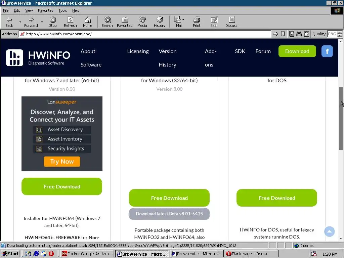
Task: Click the bookmark ribbon icon in address toolbar
Action: pos(283,34)
